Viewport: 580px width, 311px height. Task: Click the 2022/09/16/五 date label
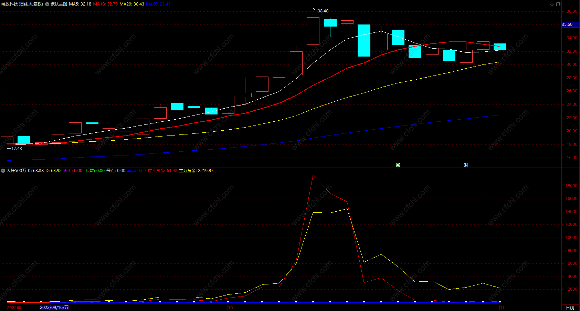(54, 308)
